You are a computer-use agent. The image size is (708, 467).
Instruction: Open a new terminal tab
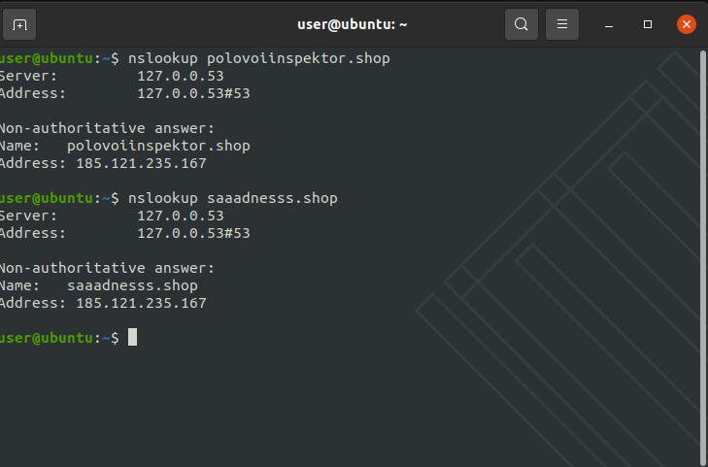(x=21, y=24)
